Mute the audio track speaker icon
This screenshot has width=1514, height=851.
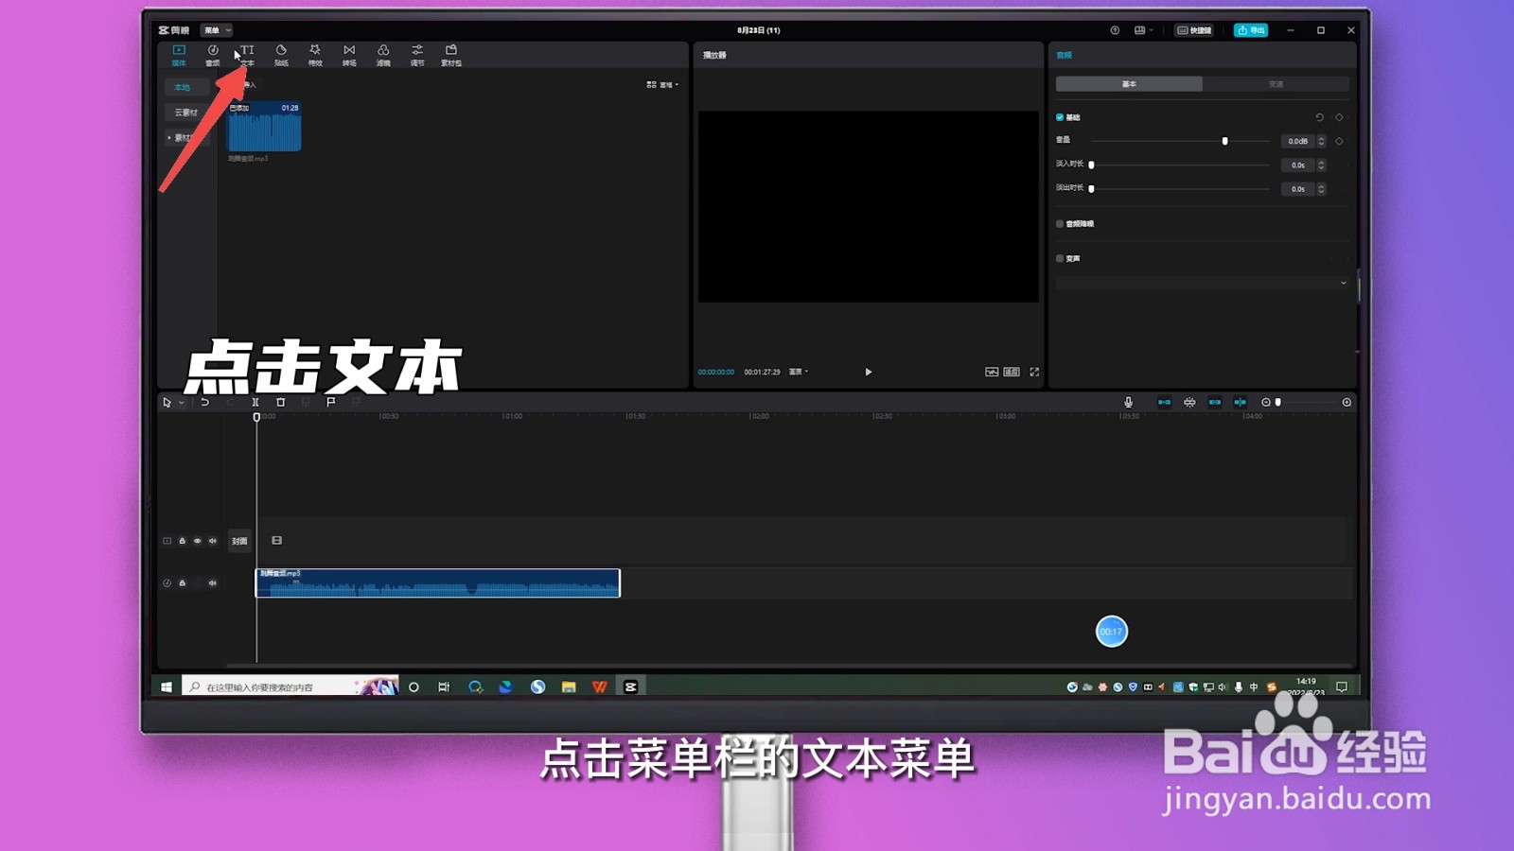click(213, 582)
